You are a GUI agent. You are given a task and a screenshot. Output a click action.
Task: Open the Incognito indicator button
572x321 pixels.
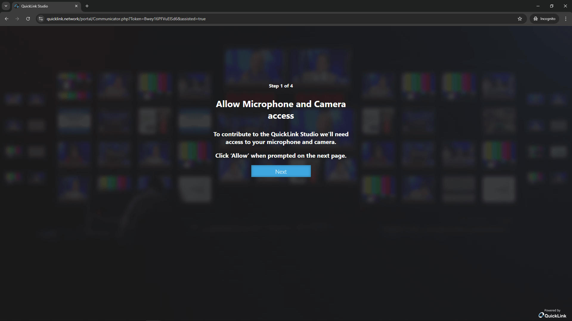coord(544,19)
